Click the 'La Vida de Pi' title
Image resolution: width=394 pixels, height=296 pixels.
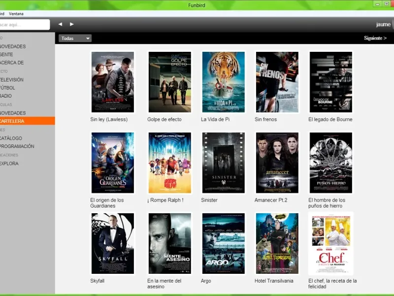click(x=215, y=119)
